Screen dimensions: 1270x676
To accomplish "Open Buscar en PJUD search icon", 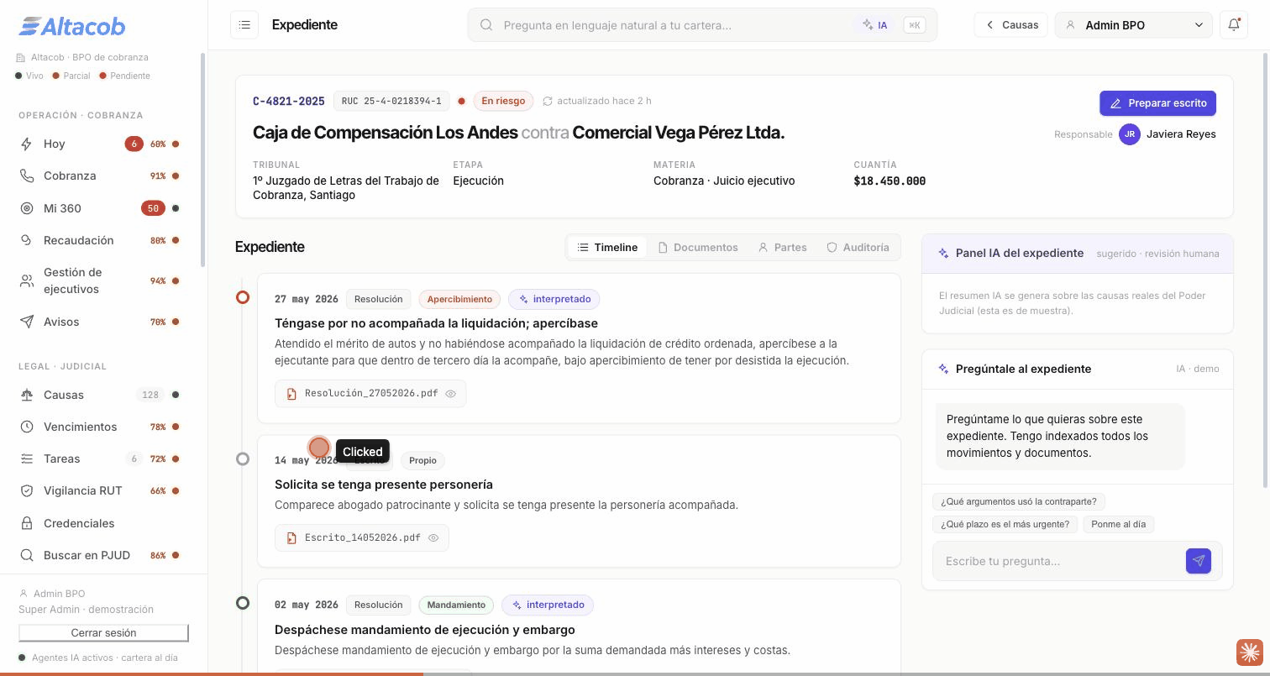I will pos(27,555).
